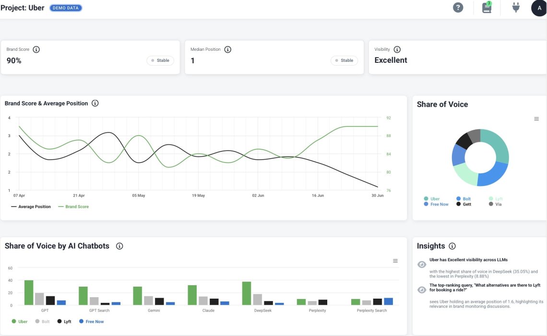Click the eye icon on the first Uber insight
Screen dimensions: 547x336
421,264
